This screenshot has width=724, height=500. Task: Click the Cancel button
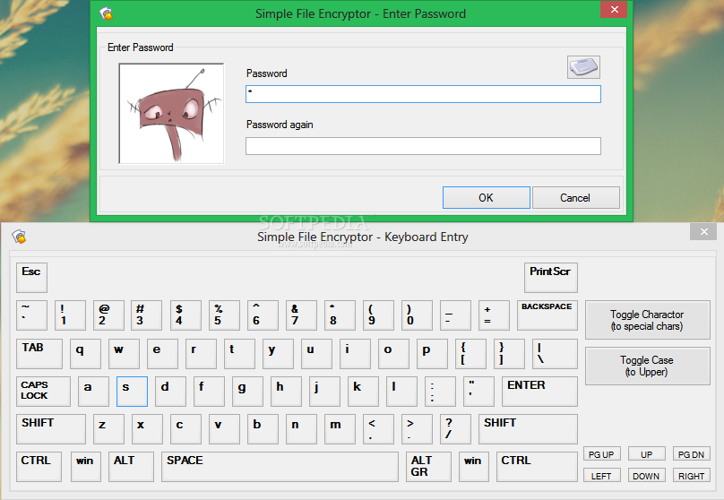[576, 198]
